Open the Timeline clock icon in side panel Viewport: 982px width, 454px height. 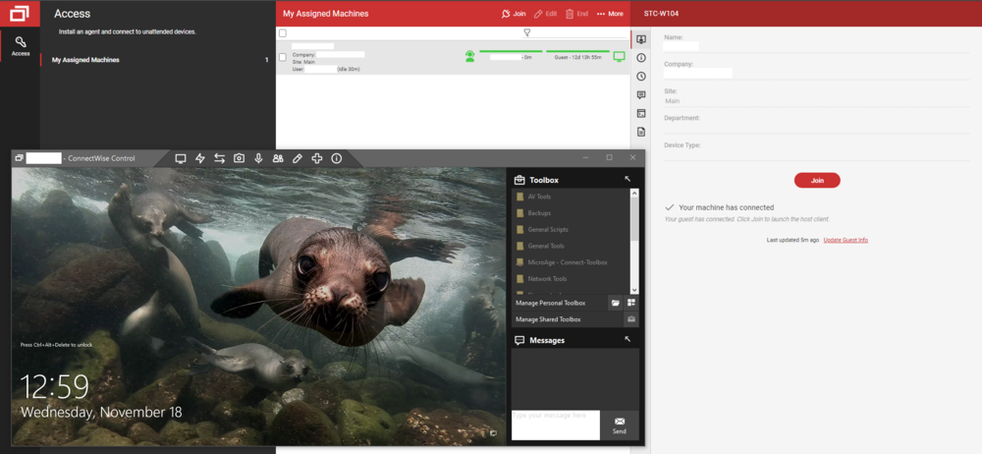coord(641,77)
